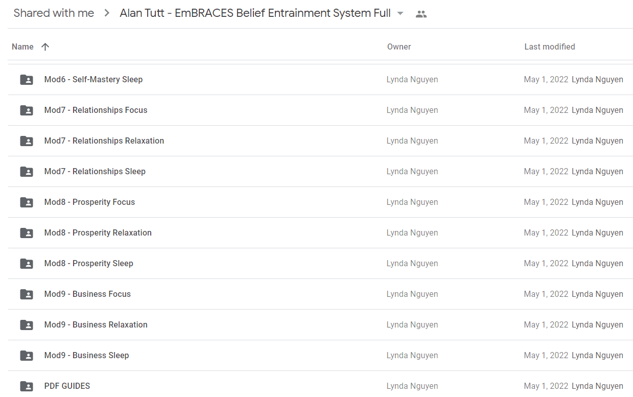Click the shared folder icon for Mod6 - Self-Mastery Sleep
The height and width of the screenshot is (397, 633).
click(x=27, y=80)
